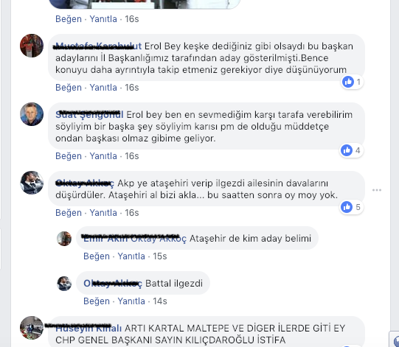Viewport: 399px width, 347px height.
Task: Like the comment about İl Başkanlığımız
Action: 69,88
